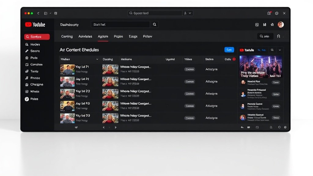Open the fifth-row thumbnail labelled 'Yoy Ld 33'

point(68,118)
